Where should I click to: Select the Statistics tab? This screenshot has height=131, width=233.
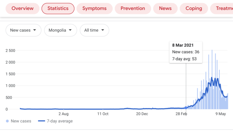click(x=58, y=8)
